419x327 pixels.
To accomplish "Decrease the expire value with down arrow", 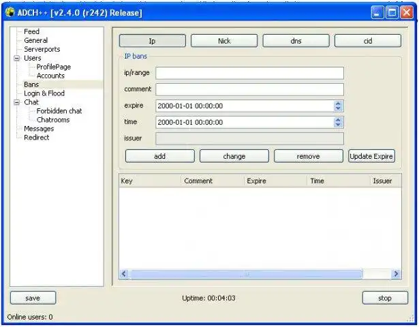I will [338, 108].
